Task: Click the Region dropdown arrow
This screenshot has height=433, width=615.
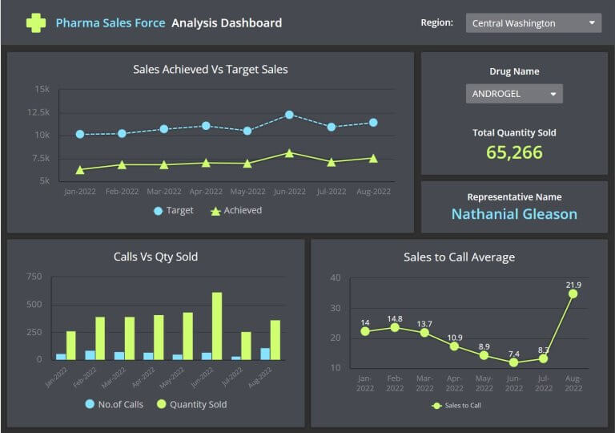Action: [x=592, y=23]
